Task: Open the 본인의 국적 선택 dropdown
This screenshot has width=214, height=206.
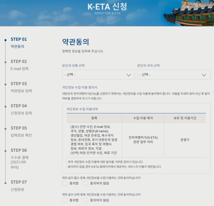Action: click(x=174, y=74)
